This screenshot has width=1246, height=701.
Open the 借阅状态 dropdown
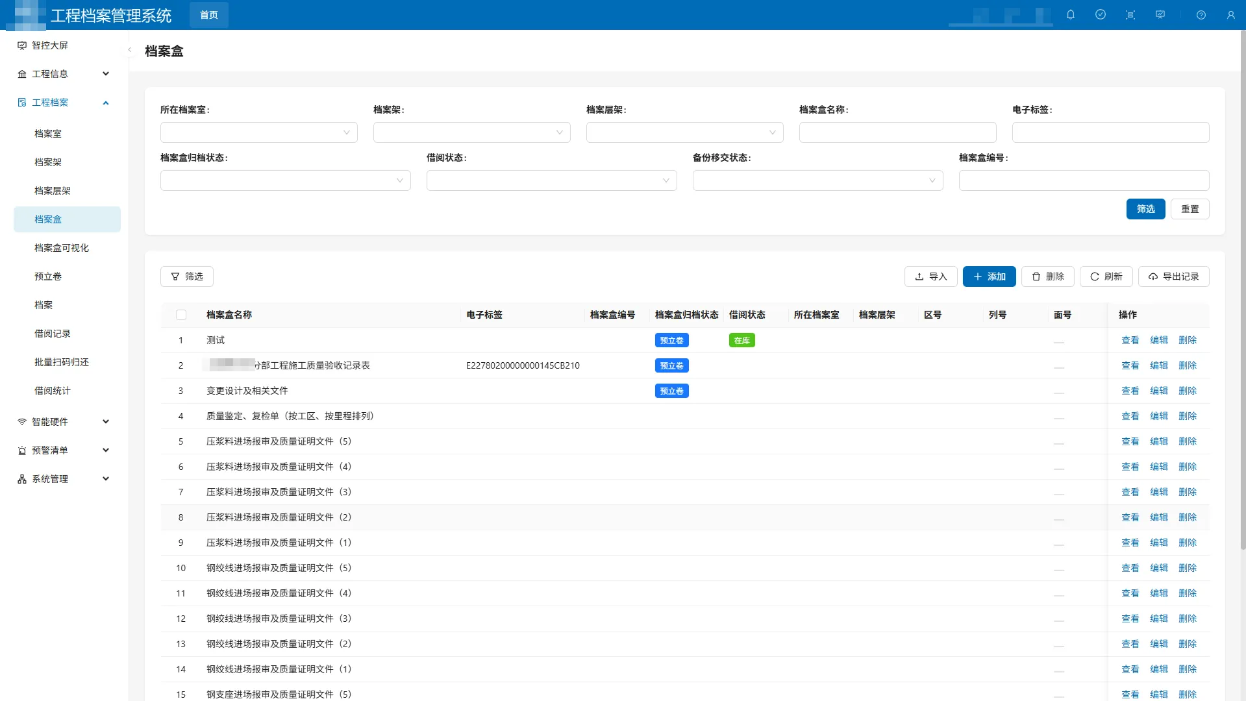click(x=551, y=180)
